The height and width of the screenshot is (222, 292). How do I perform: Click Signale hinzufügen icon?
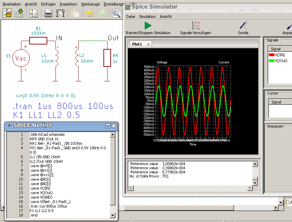pos(195,26)
